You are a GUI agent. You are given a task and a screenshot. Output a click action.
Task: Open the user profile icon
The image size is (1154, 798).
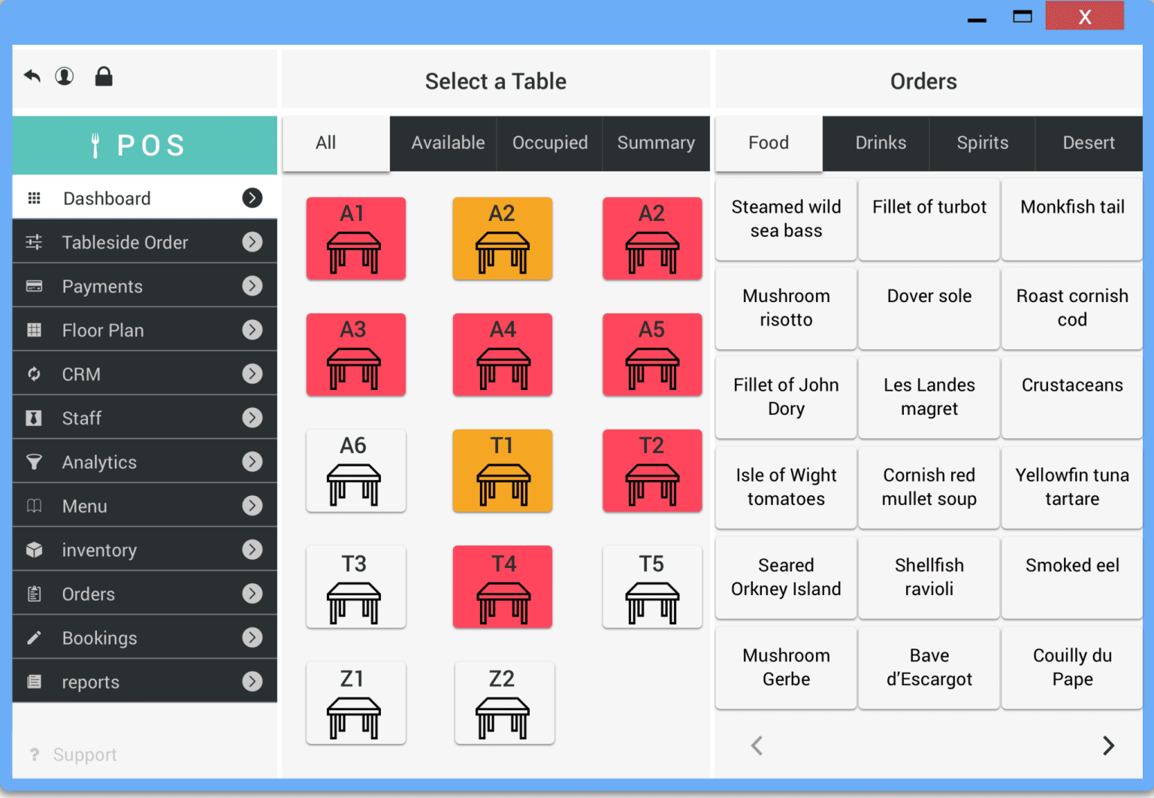point(65,76)
